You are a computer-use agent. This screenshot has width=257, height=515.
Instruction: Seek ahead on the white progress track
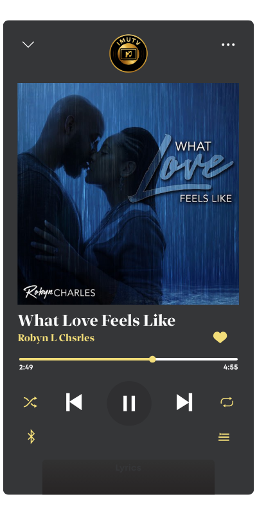tap(197, 359)
